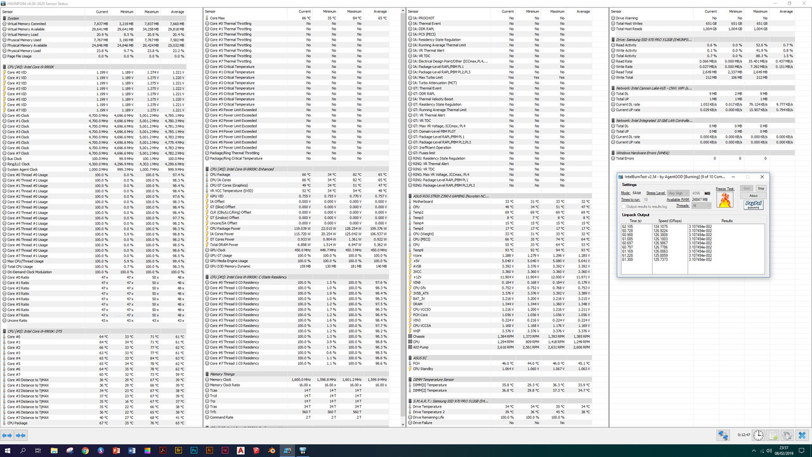Click the Freeze Test flame icon in IntelBurnTest
The image size is (812, 457).
coord(725,200)
